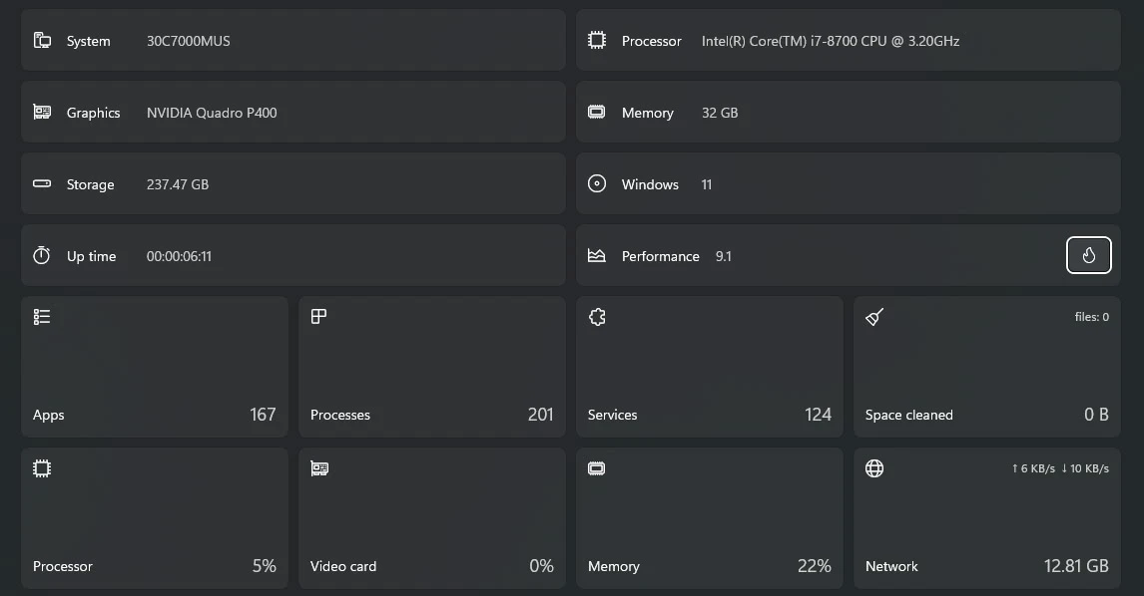
Task: Click the Graphics card icon in info row
Action: 42,113
